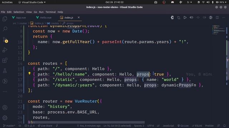Show additional views via the activity bar ellipsis

(x=5, y=92)
